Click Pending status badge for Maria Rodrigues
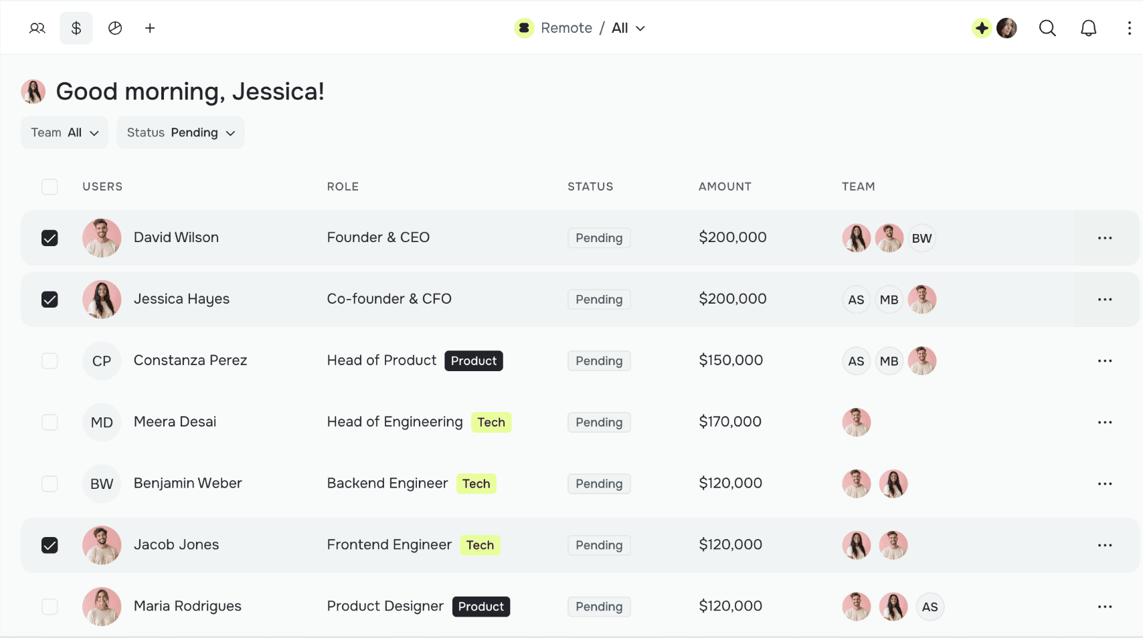Image resolution: width=1143 pixels, height=638 pixels. pyautogui.click(x=599, y=607)
